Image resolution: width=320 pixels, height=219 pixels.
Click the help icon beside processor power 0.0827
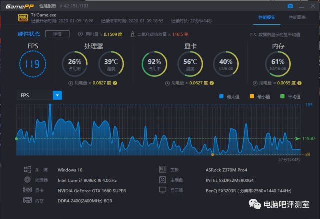click(115, 83)
